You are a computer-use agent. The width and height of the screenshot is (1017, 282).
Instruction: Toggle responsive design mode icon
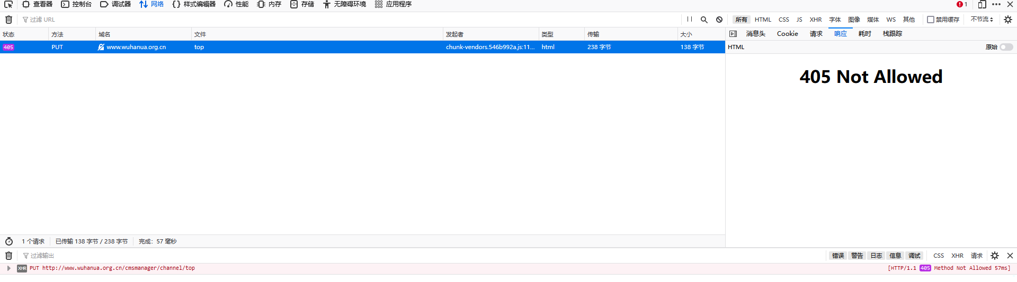point(982,4)
